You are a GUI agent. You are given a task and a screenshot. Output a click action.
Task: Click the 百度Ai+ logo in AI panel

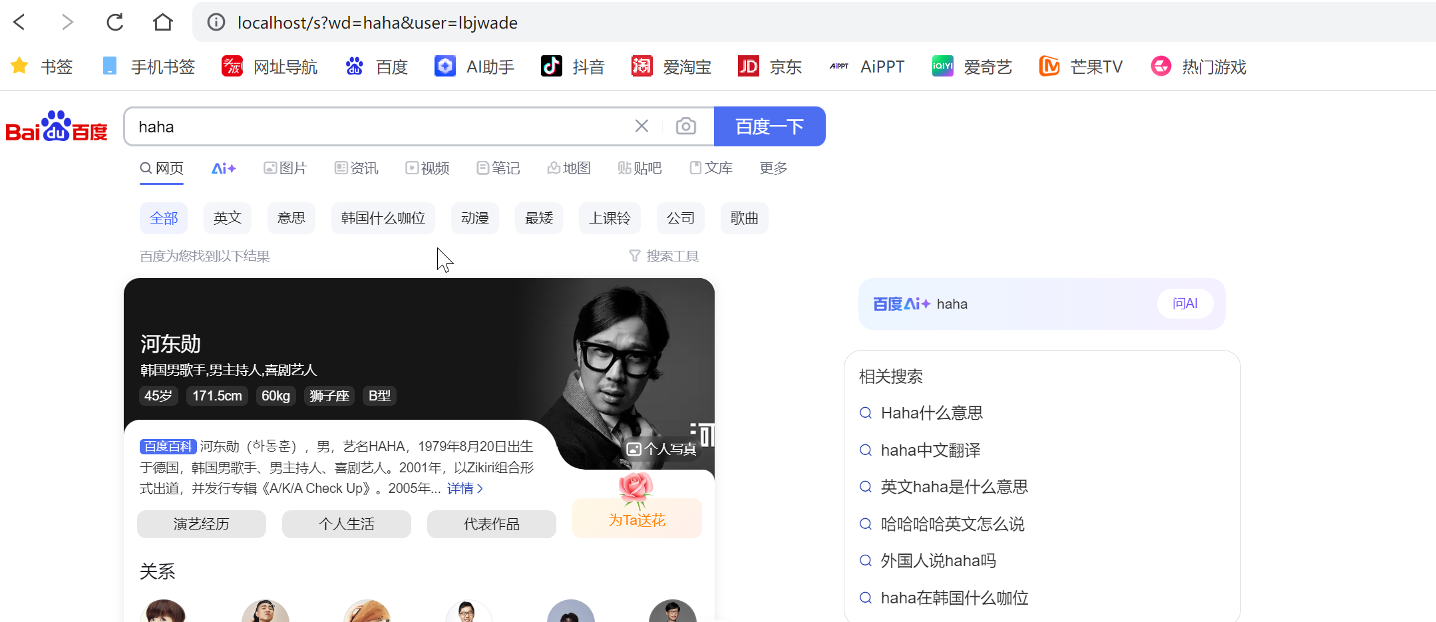pos(902,304)
